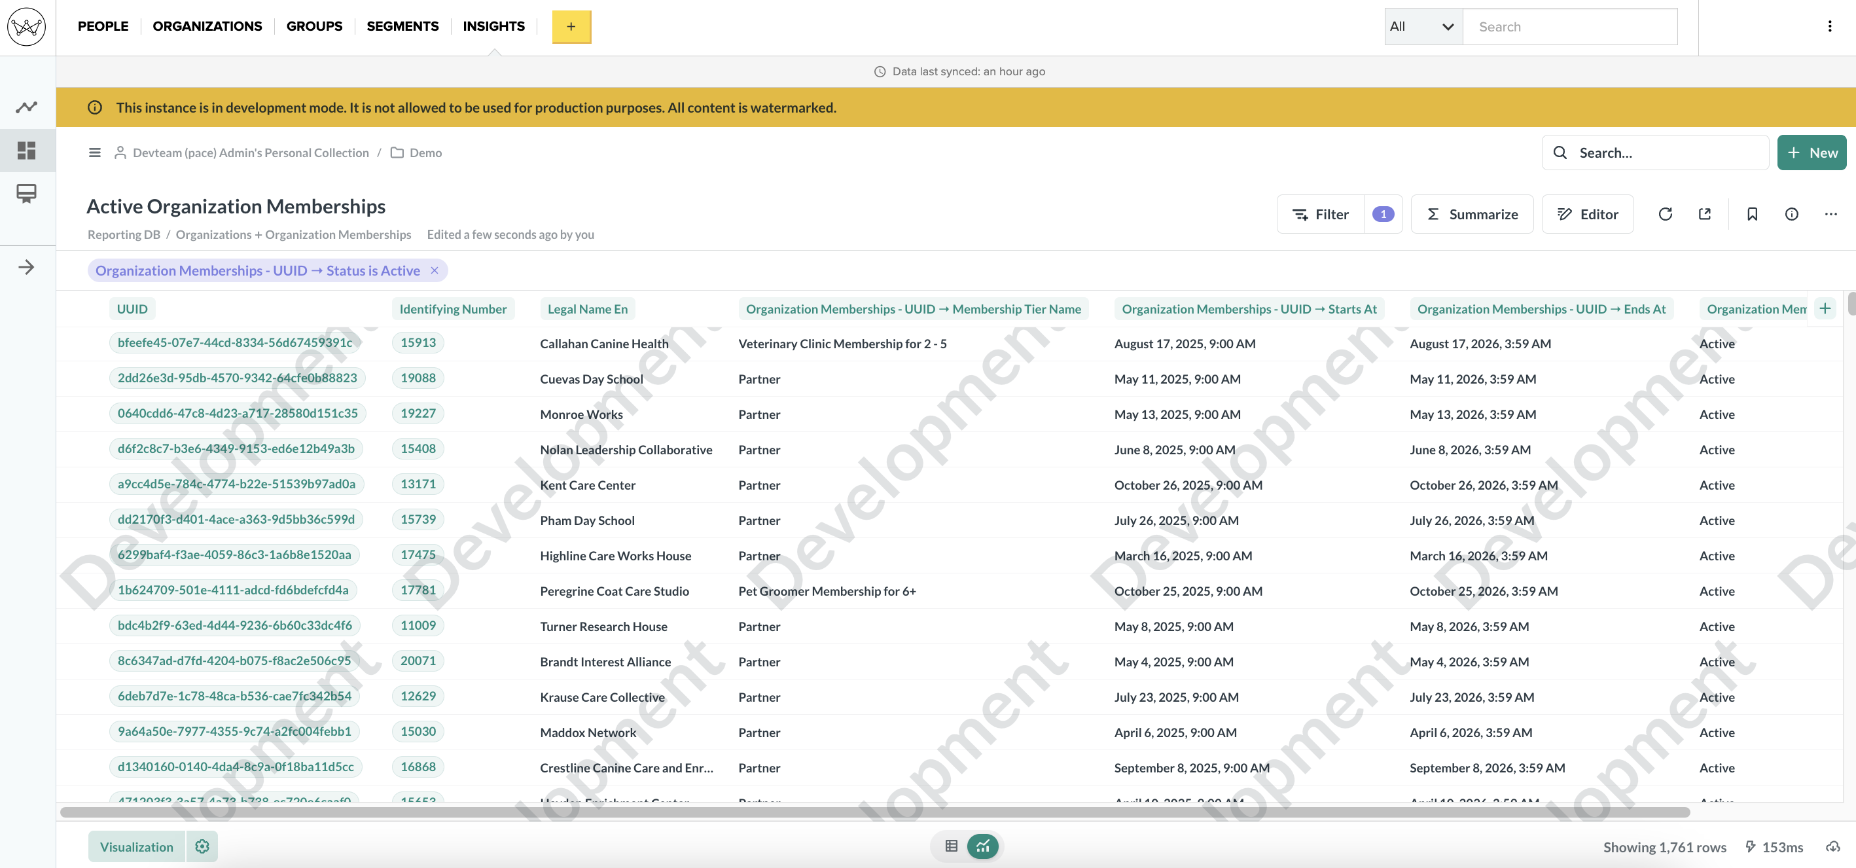
Task: Open the PEOPLE nav tab
Action: (103, 27)
